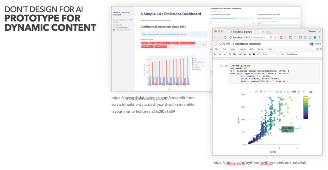The height and width of the screenshot is (170, 328).
Task: Cut selected cell using scissors icon
Action: [x=225, y=54]
